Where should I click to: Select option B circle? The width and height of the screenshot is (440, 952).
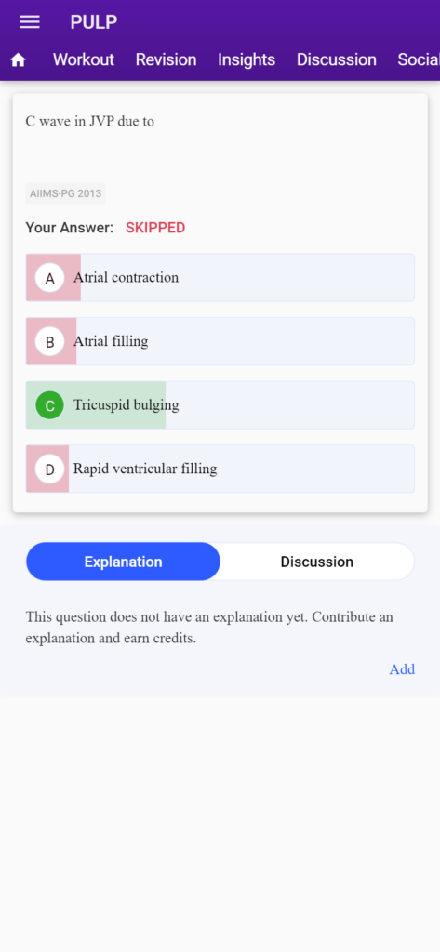click(50, 342)
